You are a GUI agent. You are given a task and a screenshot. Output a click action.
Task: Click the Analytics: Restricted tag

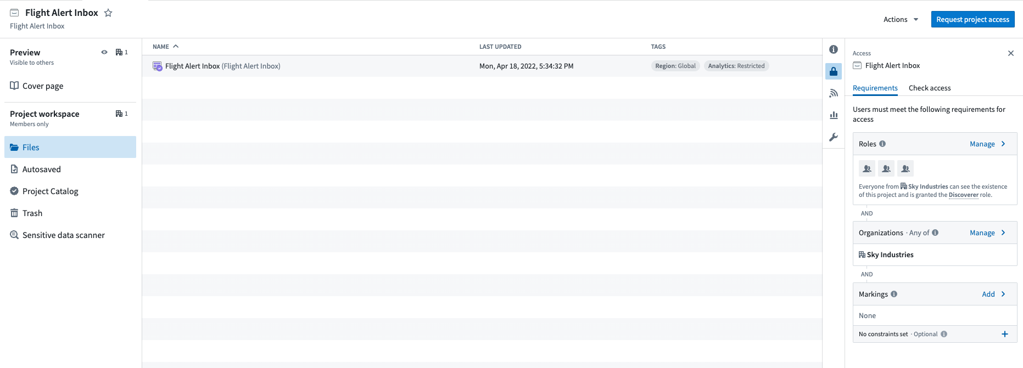(736, 66)
